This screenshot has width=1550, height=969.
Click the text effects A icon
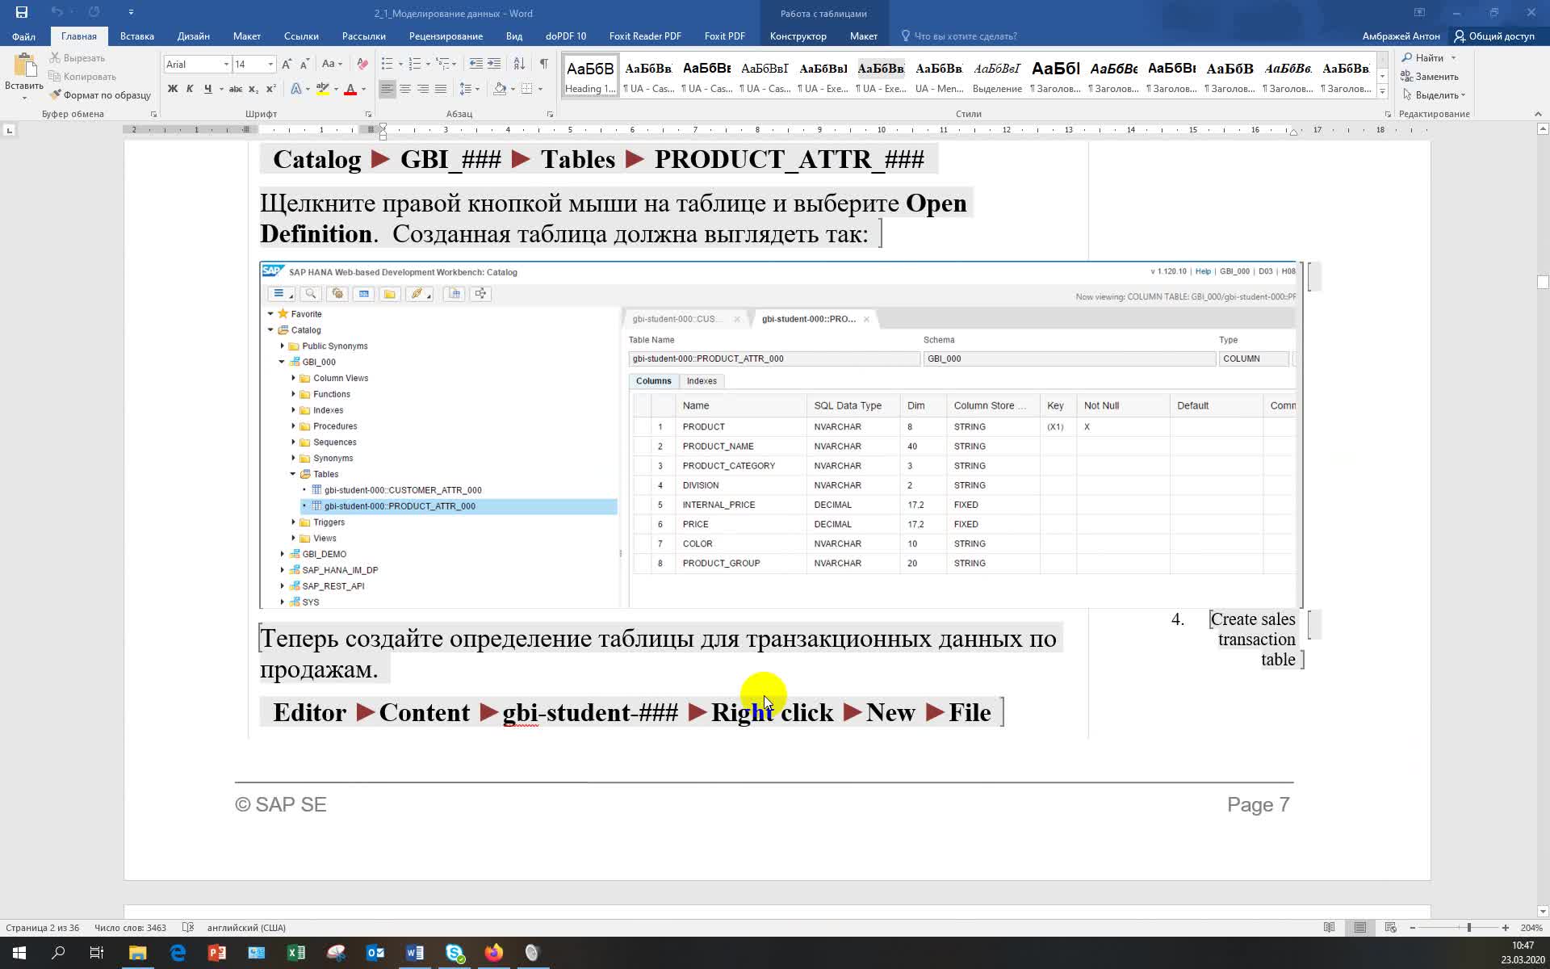(x=295, y=89)
